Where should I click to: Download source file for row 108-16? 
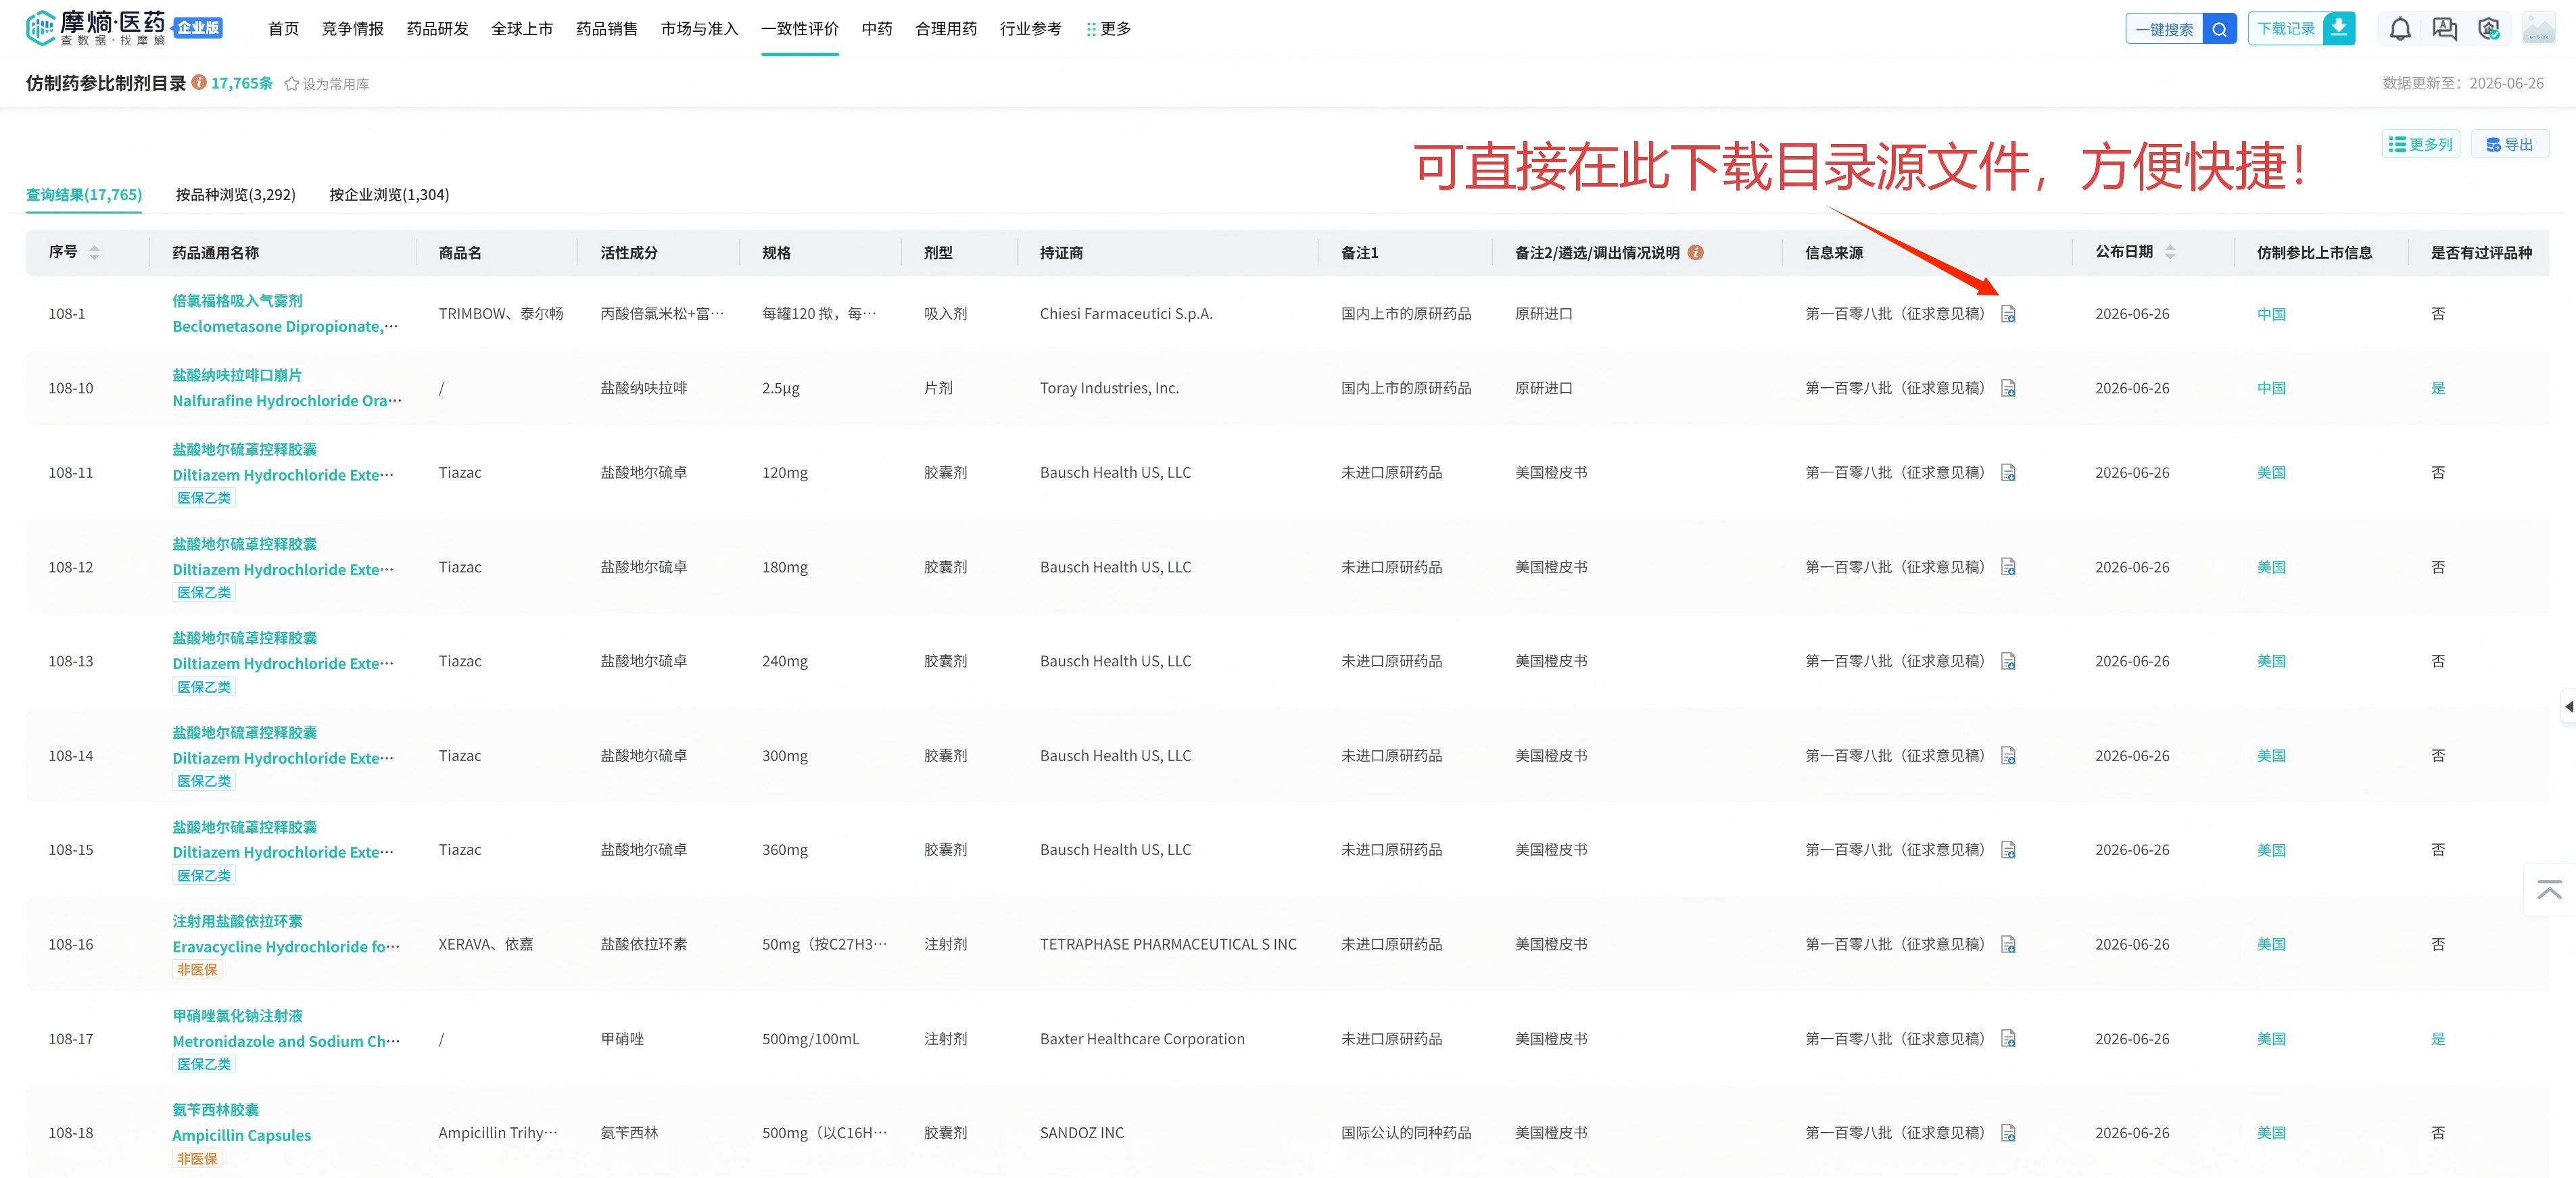coord(2008,944)
